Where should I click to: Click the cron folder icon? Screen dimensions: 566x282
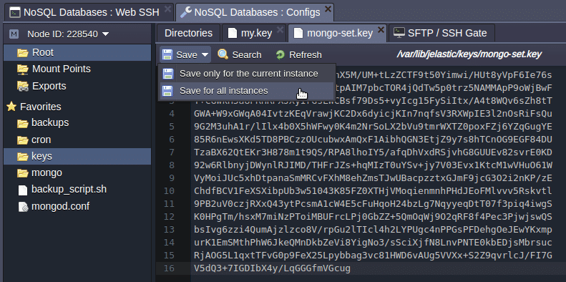pos(23,140)
